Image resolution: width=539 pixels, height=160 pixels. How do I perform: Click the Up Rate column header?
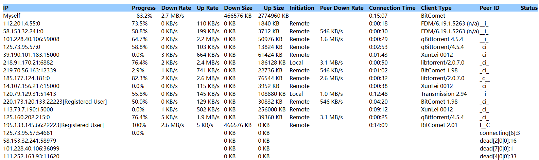pos(207,8)
